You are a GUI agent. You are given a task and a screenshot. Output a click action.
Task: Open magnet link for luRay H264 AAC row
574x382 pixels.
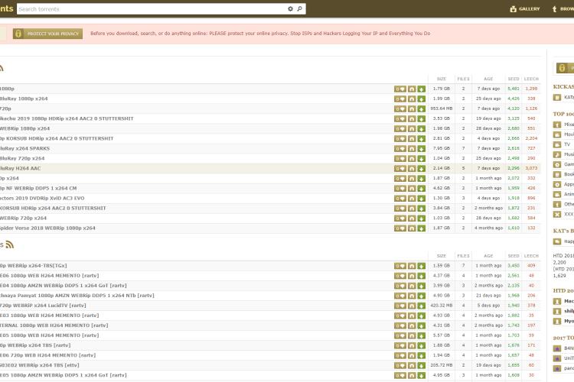coord(412,169)
